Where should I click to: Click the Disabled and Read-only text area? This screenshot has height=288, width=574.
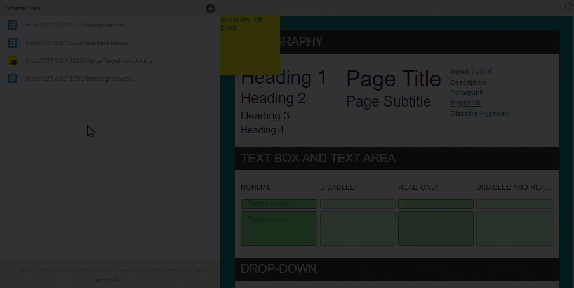pos(515,229)
